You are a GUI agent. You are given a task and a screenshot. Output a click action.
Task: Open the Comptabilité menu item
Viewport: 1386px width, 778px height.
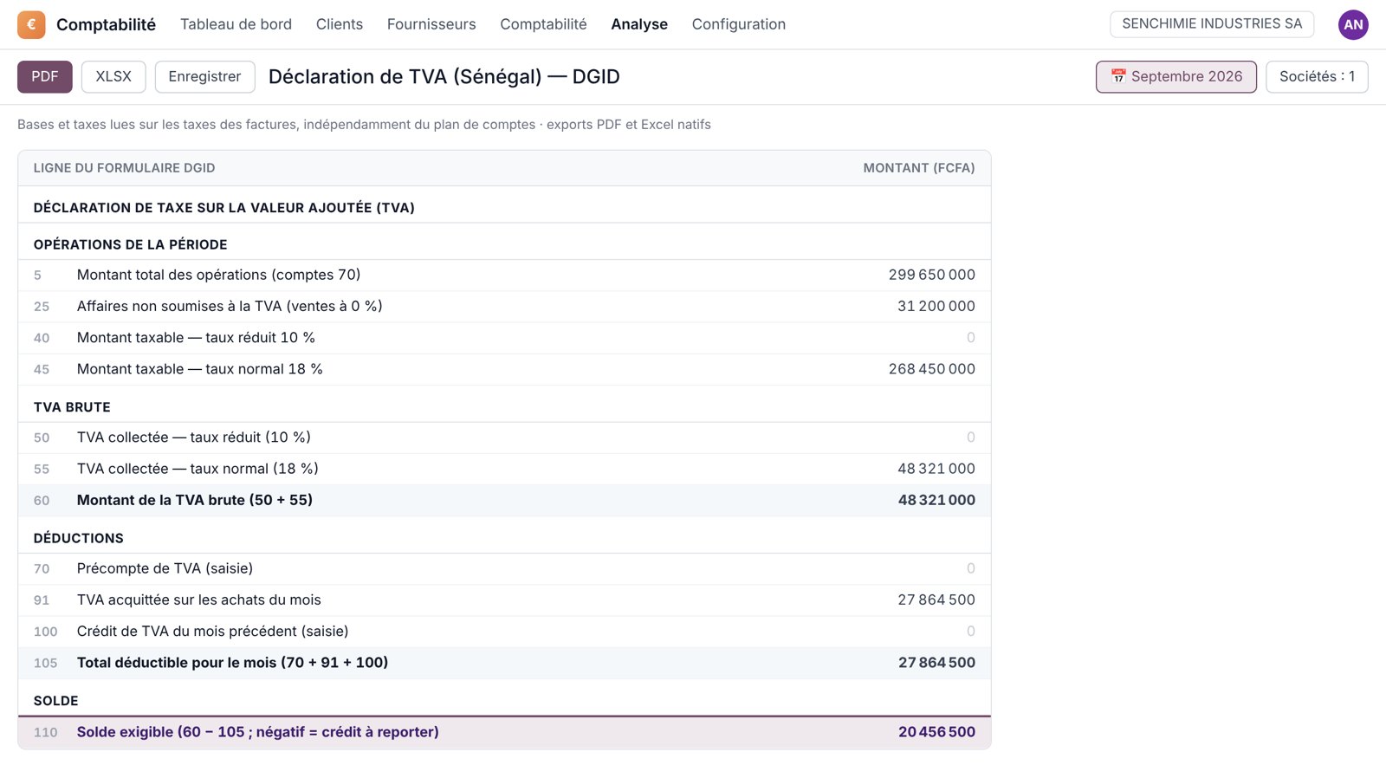click(543, 24)
